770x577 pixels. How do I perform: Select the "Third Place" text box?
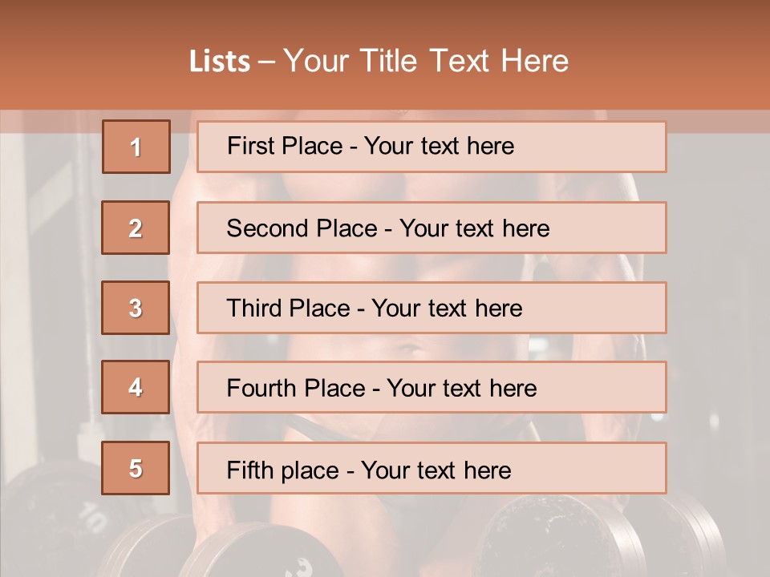pos(432,308)
